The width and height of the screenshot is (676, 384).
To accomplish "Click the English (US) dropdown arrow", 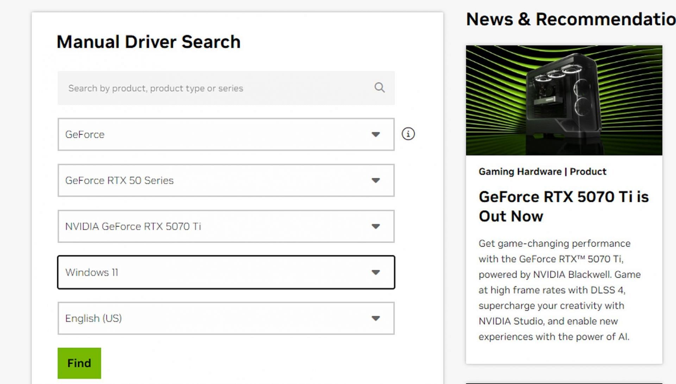I will 376,319.
